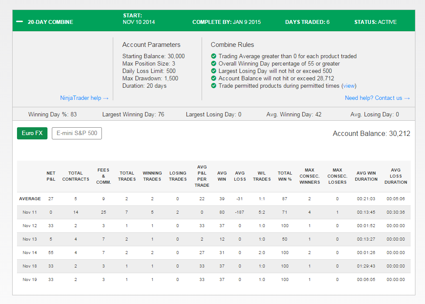Click the check icon beside the Trading Average rule
The width and height of the screenshot is (425, 304).
click(213, 56)
